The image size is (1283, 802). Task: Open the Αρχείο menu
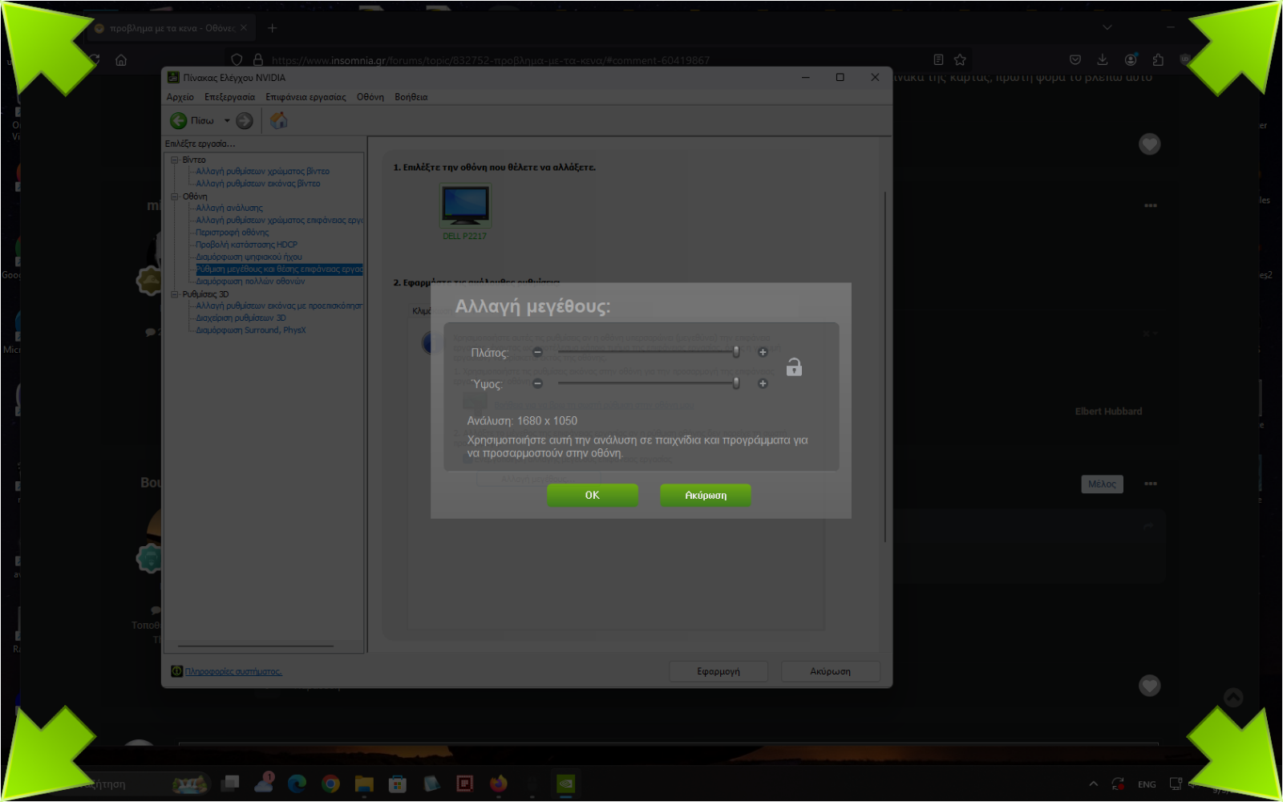(180, 97)
